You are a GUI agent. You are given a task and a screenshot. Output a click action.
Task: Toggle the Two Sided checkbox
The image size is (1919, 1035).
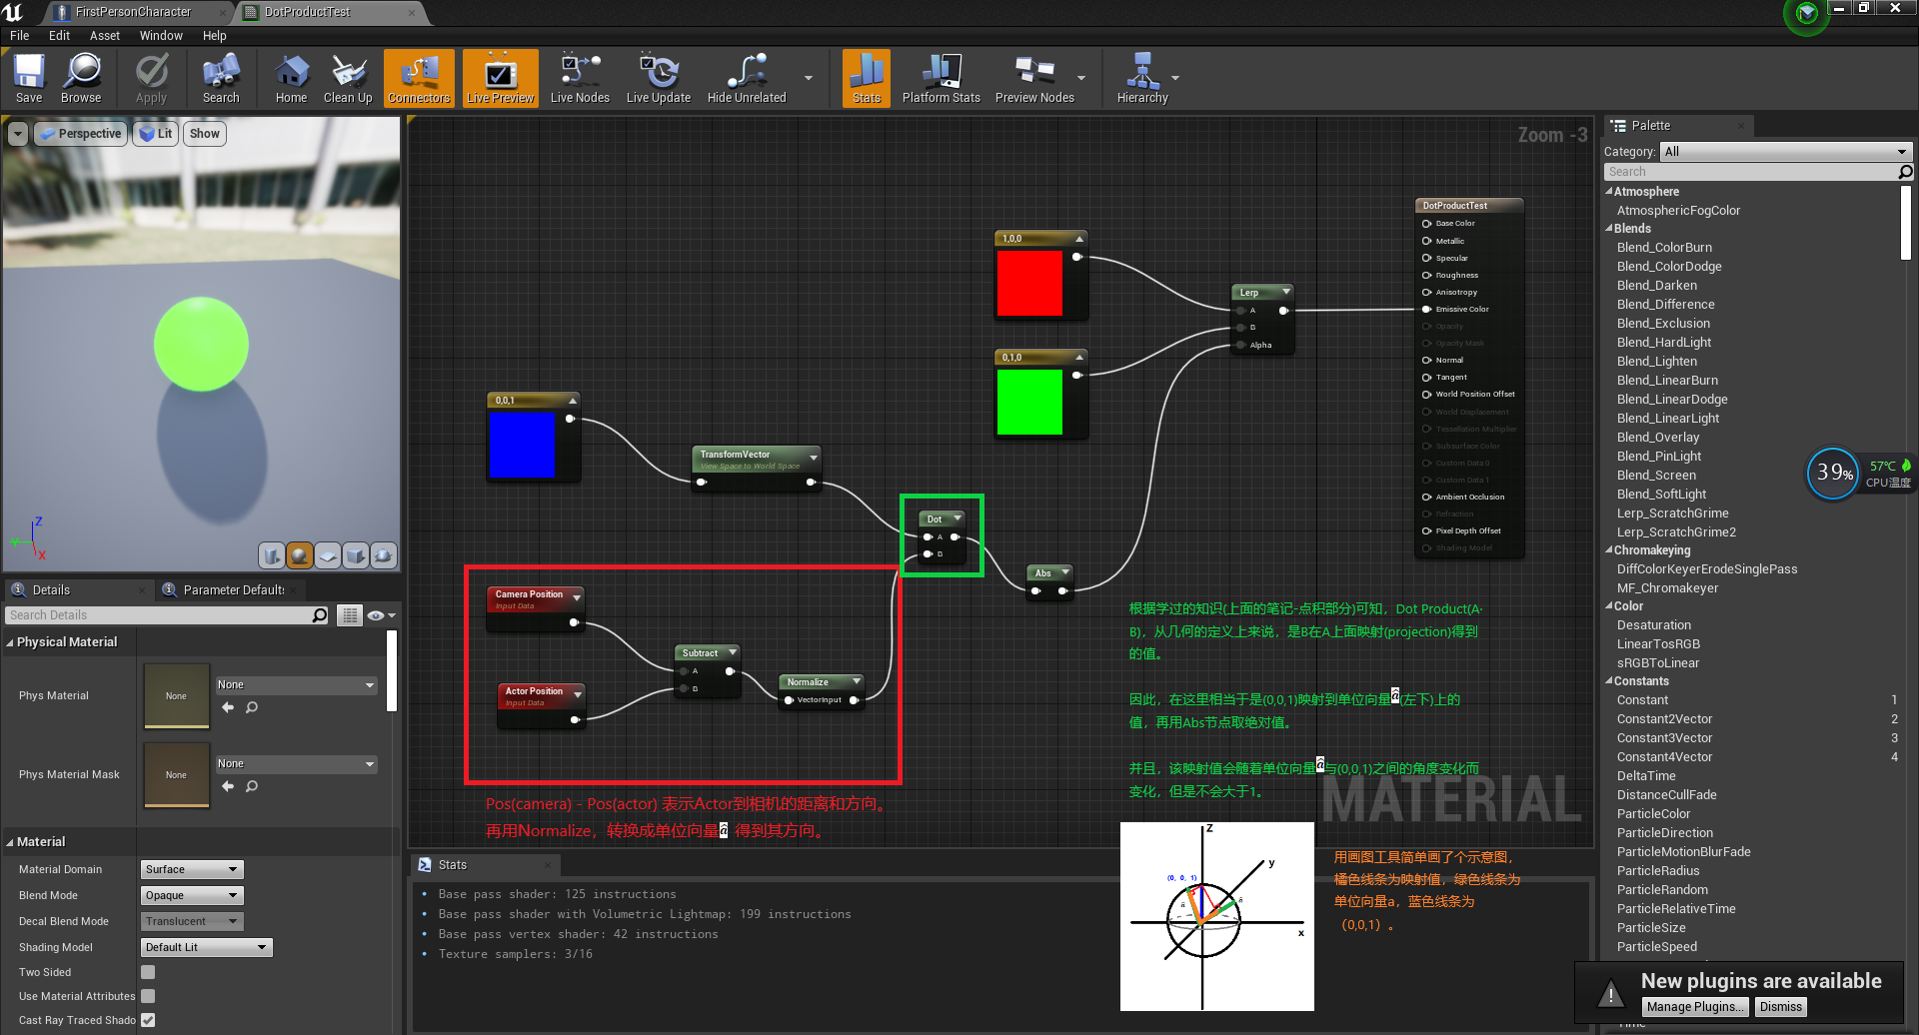(x=148, y=972)
